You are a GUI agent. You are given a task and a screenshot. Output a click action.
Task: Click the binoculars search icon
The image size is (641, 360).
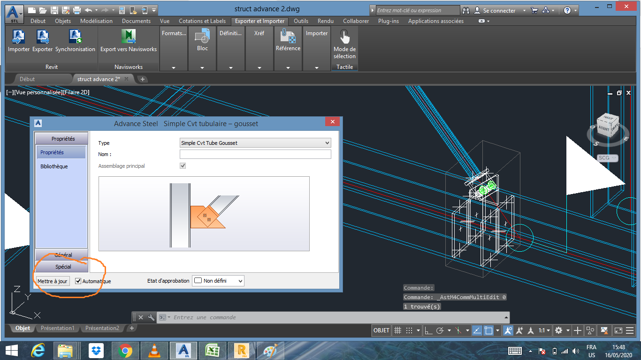tap(466, 10)
